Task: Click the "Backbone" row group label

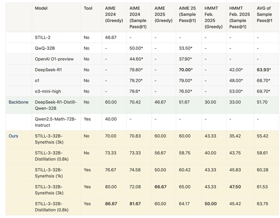Action: click(x=18, y=102)
